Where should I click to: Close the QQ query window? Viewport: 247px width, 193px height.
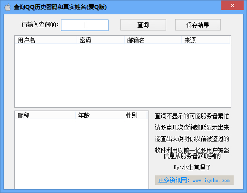coord(232,5)
